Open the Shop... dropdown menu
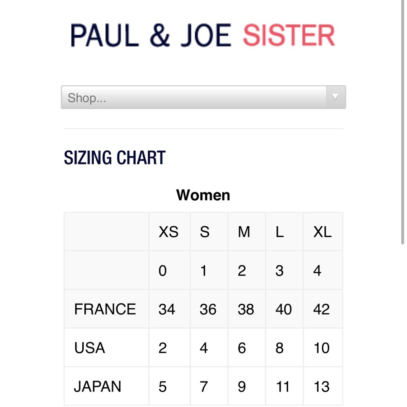Screen dimensions: 407x407 pos(203,97)
